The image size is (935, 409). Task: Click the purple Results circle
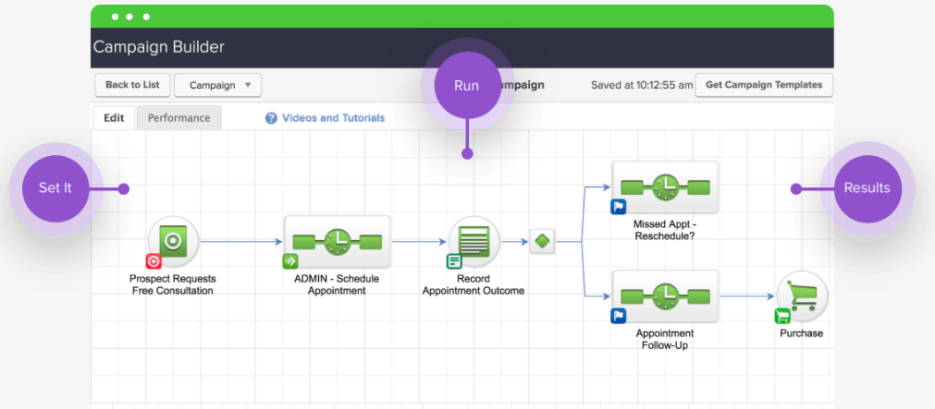pyautogui.click(x=867, y=188)
